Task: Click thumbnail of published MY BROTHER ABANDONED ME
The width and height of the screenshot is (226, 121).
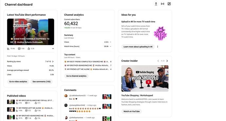Action: tap(11, 117)
